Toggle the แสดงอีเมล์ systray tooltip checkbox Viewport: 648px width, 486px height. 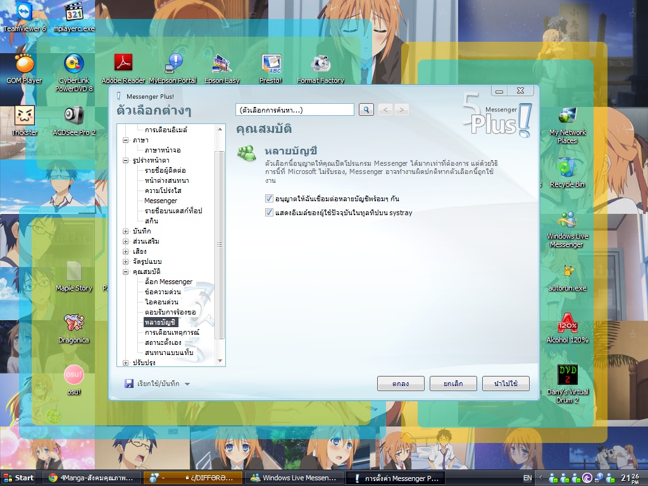coord(269,213)
